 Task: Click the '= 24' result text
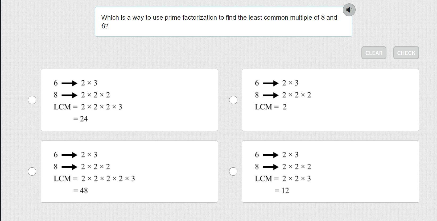pos(80,119)
